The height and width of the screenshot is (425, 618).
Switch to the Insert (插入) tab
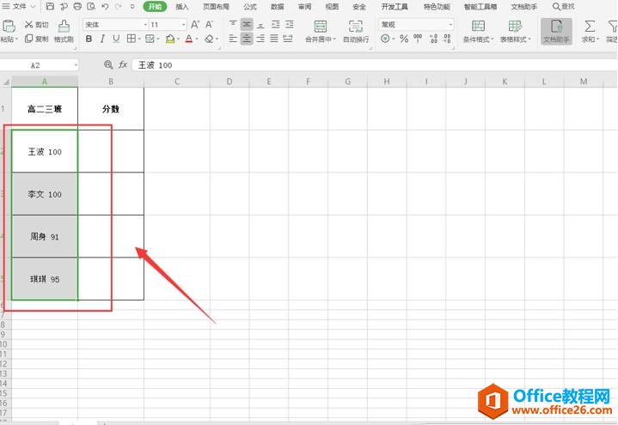click(181, 7)
